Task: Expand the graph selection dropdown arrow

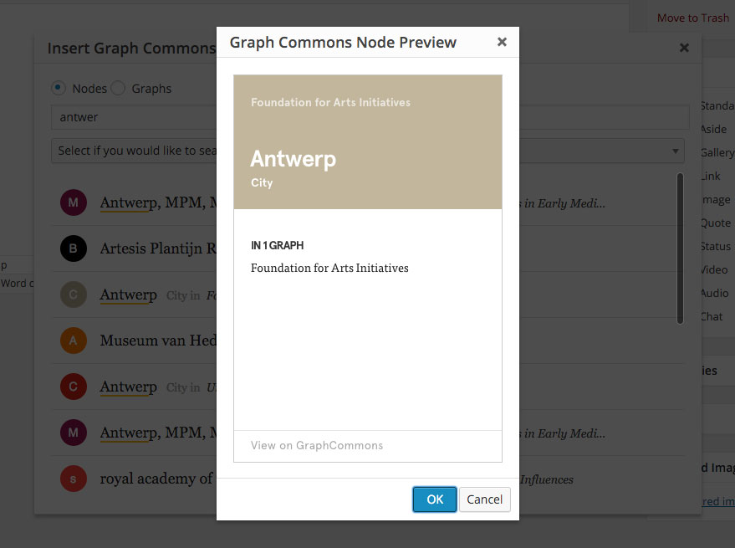Action: pos(676,151)
